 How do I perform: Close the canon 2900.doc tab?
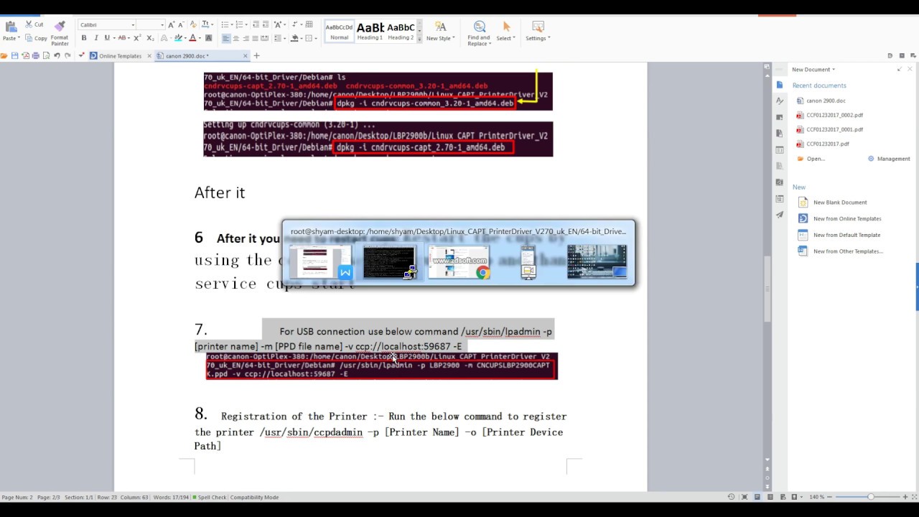point(246,56)
